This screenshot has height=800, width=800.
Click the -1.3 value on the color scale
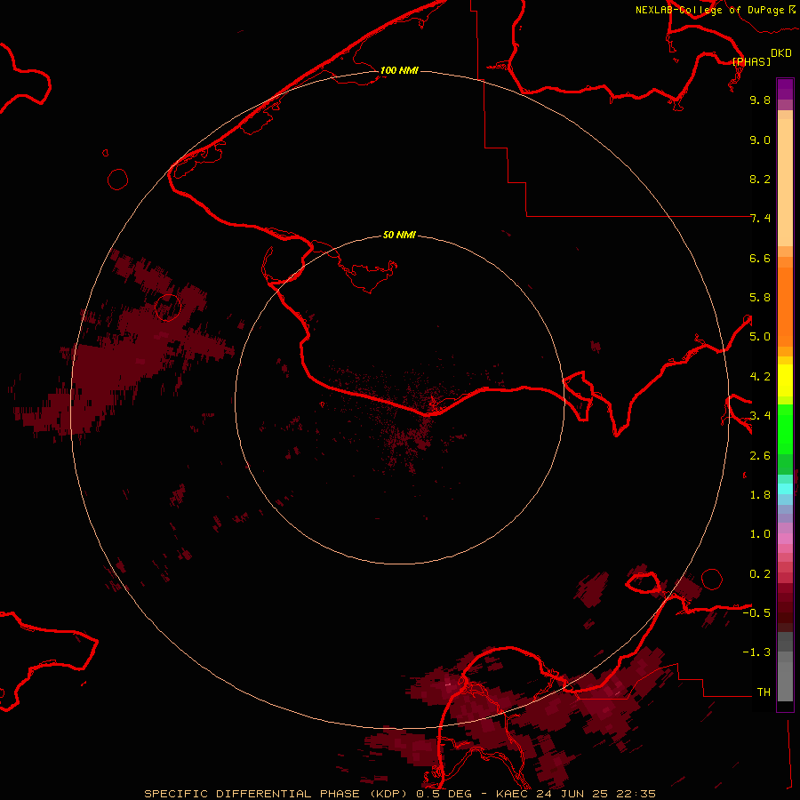point(756,652)
